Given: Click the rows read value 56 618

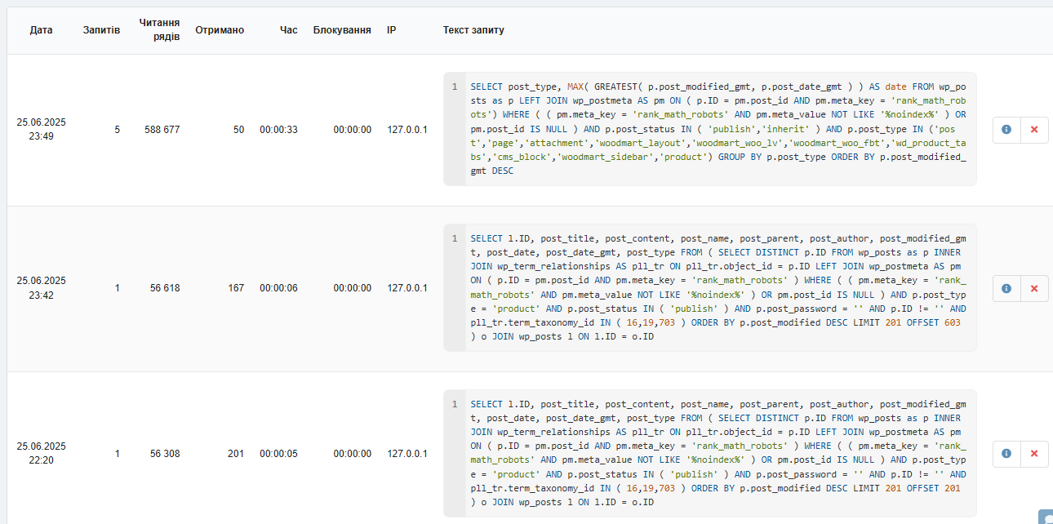Looking at the screenshot, I should 165,288.
